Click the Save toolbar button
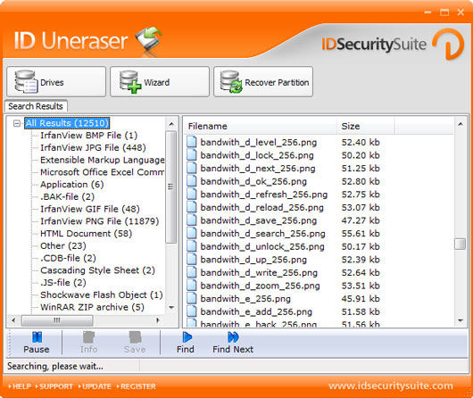473x398 pixels. tap(135, 343)
